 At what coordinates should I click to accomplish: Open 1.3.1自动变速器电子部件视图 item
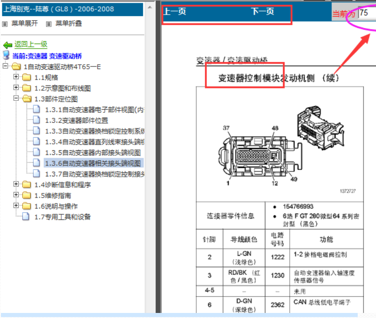click(x=95, y=110)
